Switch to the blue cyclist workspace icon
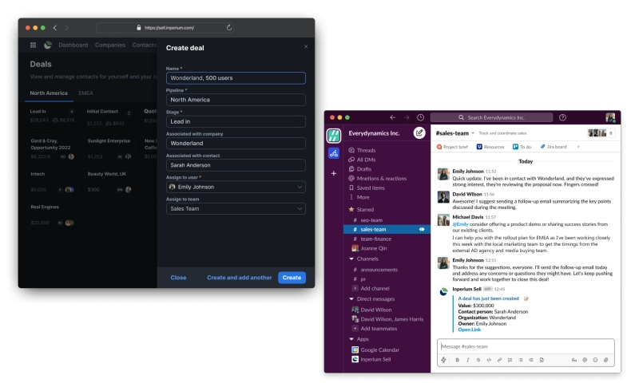Viewport: 639px width, 391px height. (334, 153)
